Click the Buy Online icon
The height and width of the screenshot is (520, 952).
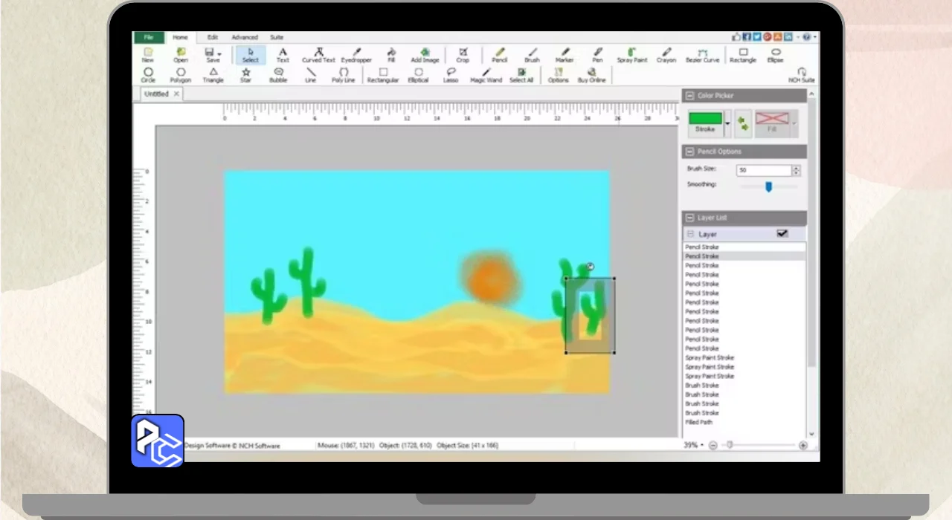[x=592, y=75]
